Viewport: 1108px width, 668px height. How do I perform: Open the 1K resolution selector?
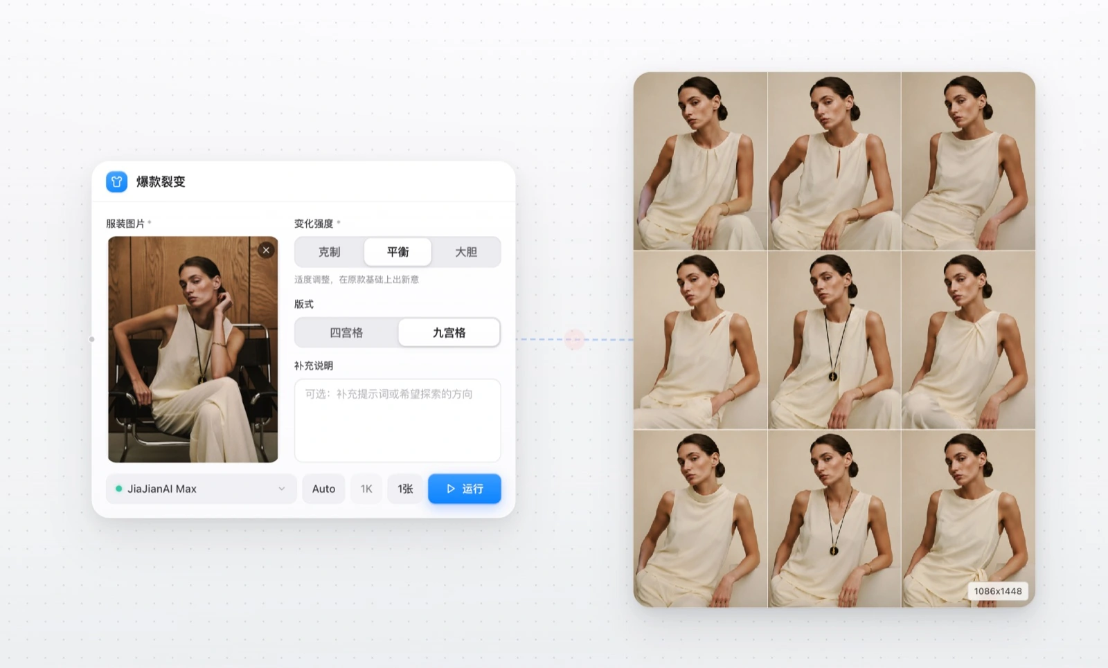click(x=366, y=489)
